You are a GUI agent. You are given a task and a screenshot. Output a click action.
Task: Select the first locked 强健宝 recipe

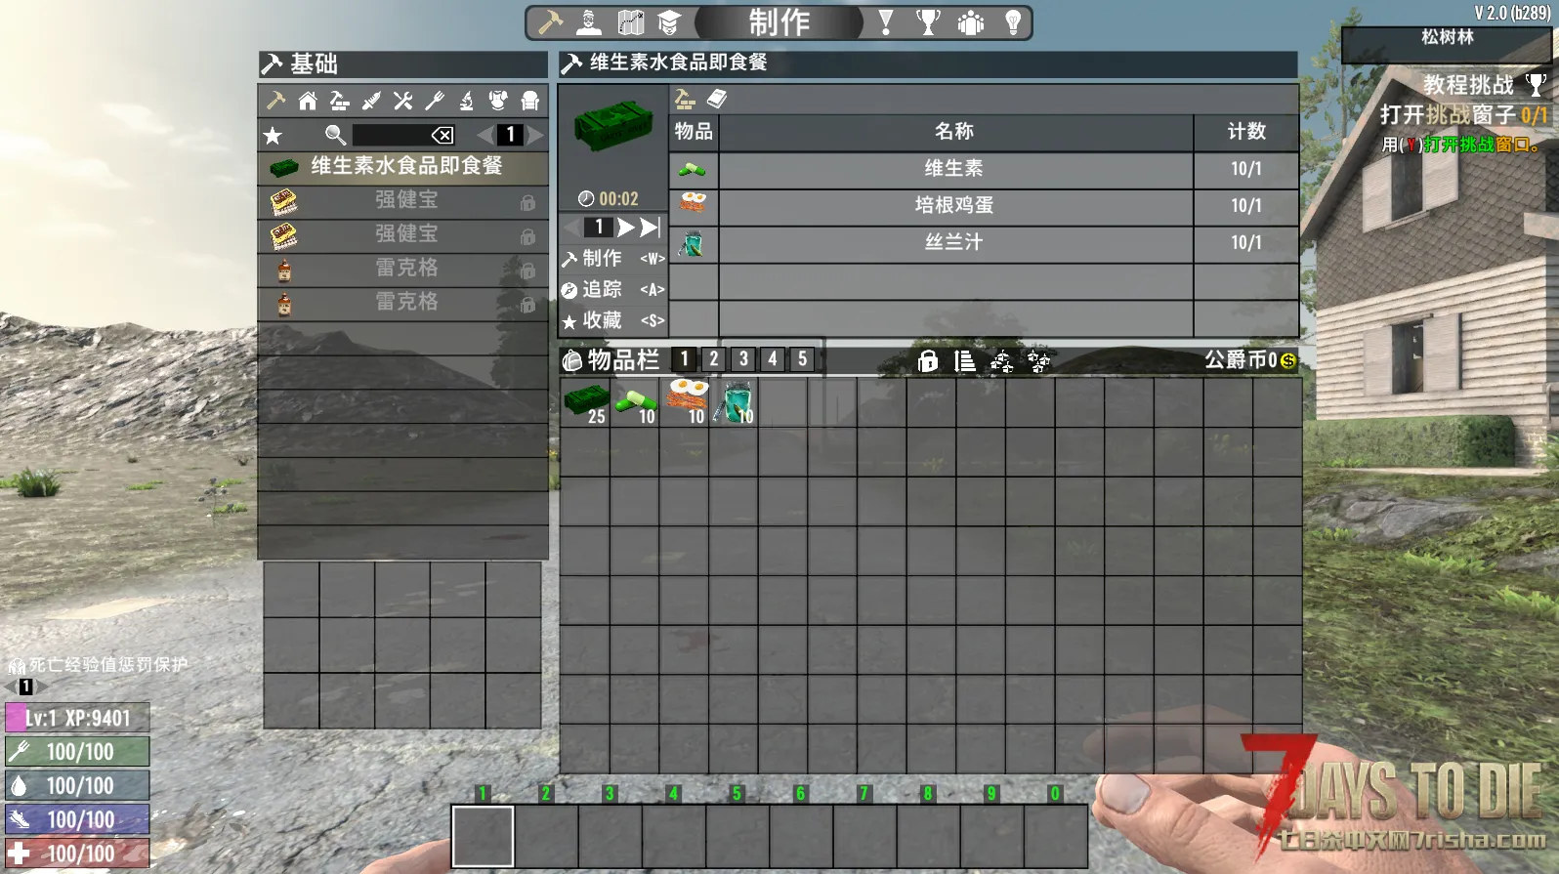[x=402, y=201]
